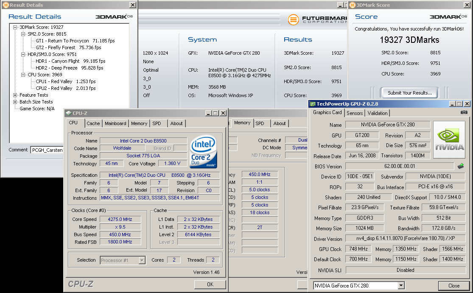Click the Code Name Wolfdale field
The image size is (473, 293).
tap(122, 148)
